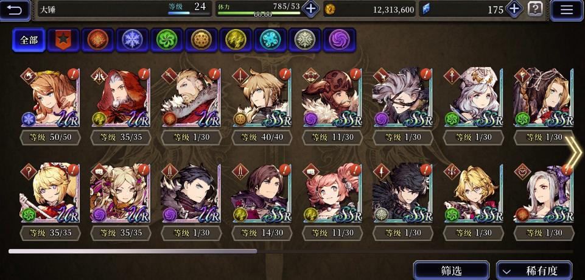Screen dimensions: 585x280
Task: Open the hamburger menu
Action: 566,10
